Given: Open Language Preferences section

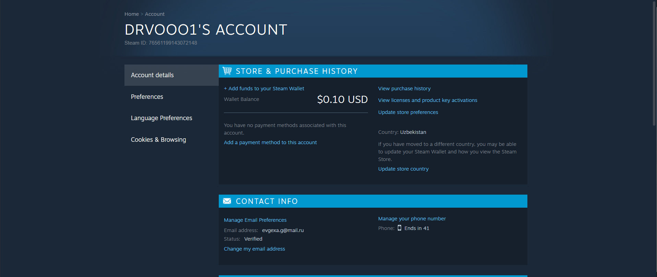Looking at the screenshot, I should coord(161,118).
